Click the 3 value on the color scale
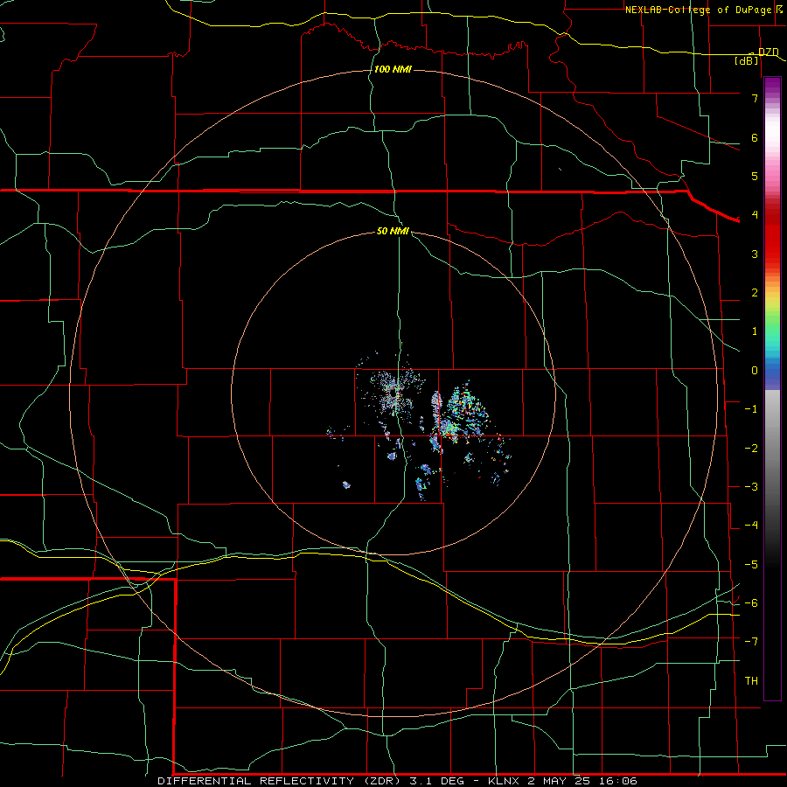The width and height of the screenshot is (787, 787). click(755, 254)
